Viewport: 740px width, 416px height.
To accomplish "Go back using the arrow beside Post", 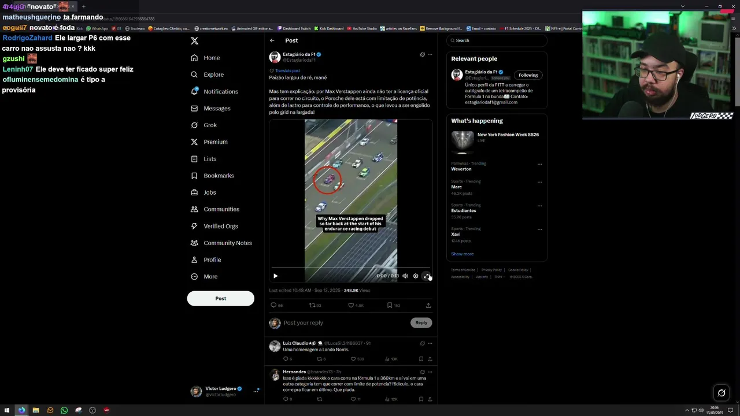I will point(272,40).
